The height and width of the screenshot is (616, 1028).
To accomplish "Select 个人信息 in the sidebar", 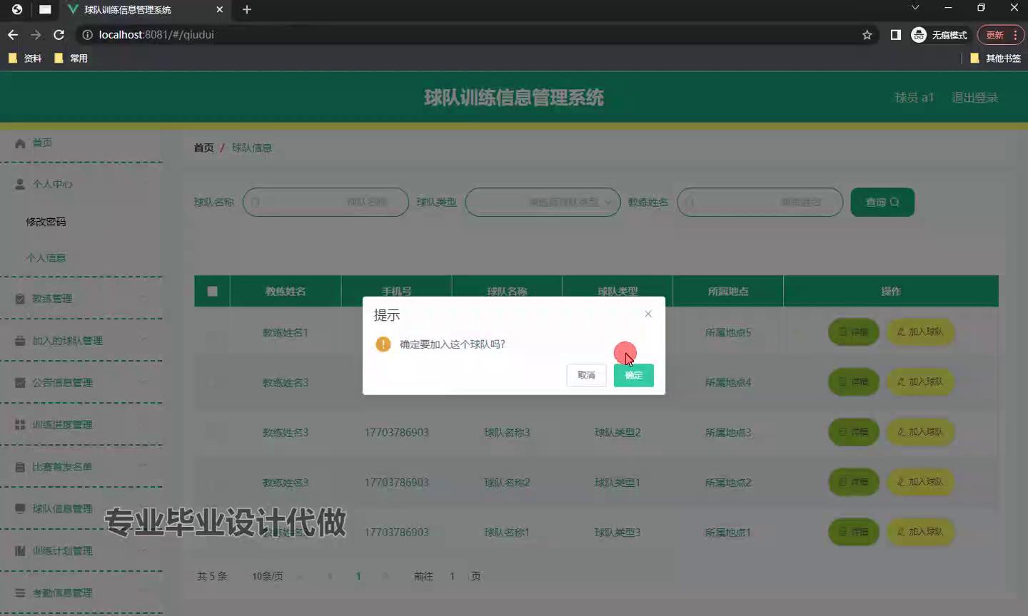I will click(x=46, y=258).
